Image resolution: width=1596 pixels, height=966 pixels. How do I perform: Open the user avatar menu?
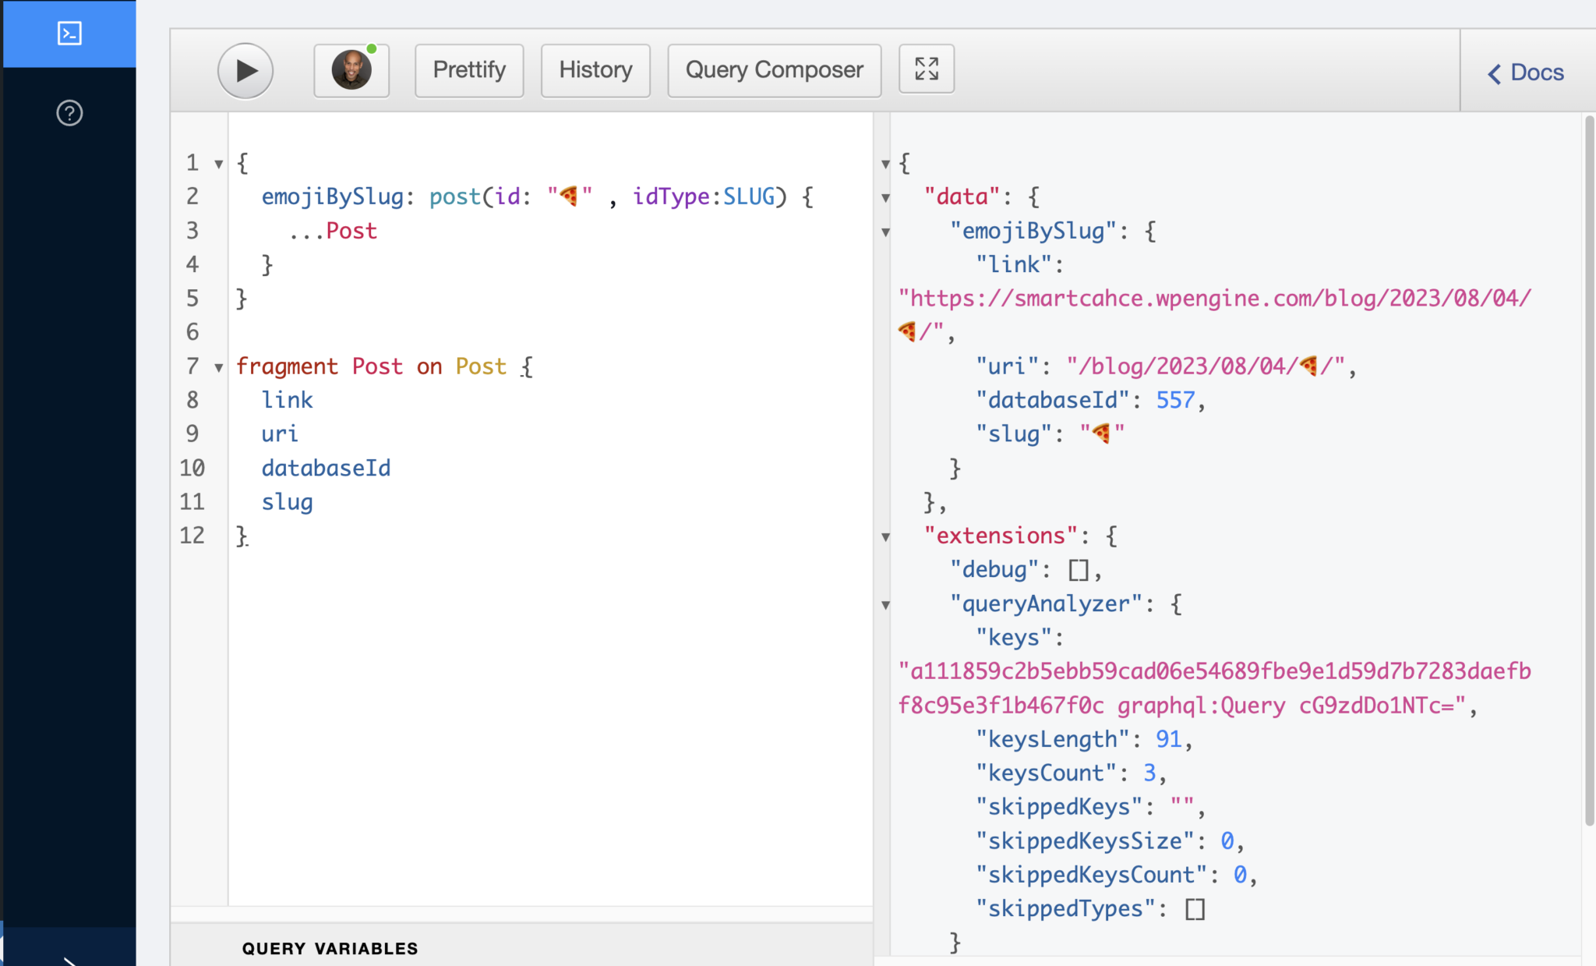351,69
